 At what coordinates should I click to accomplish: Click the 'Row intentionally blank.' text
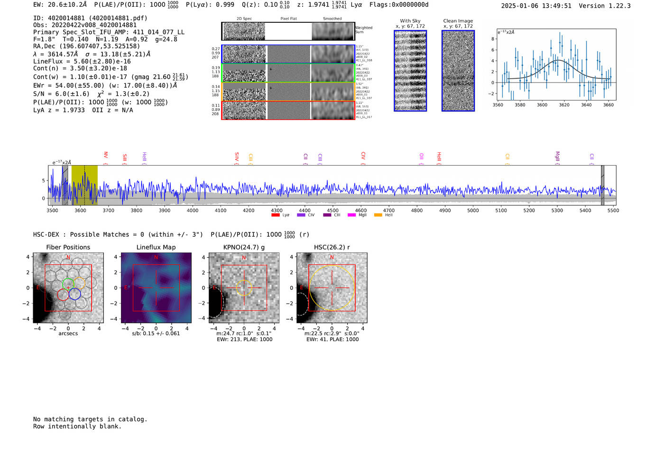click(x=77, y=426)
